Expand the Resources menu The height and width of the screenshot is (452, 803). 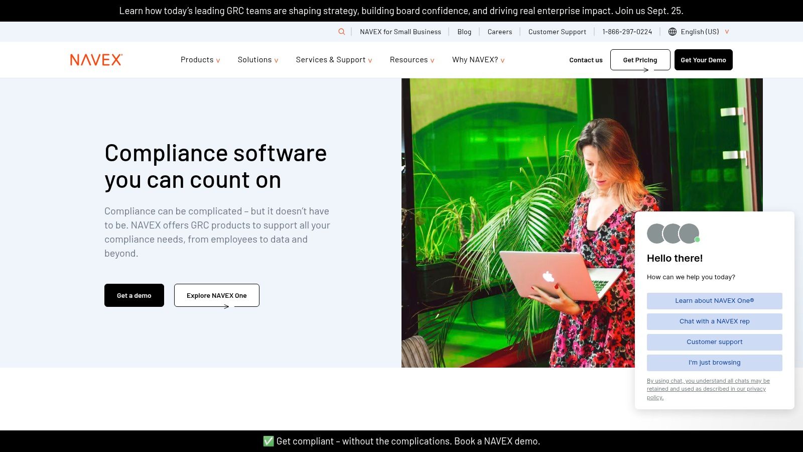(x=412, y=60)
